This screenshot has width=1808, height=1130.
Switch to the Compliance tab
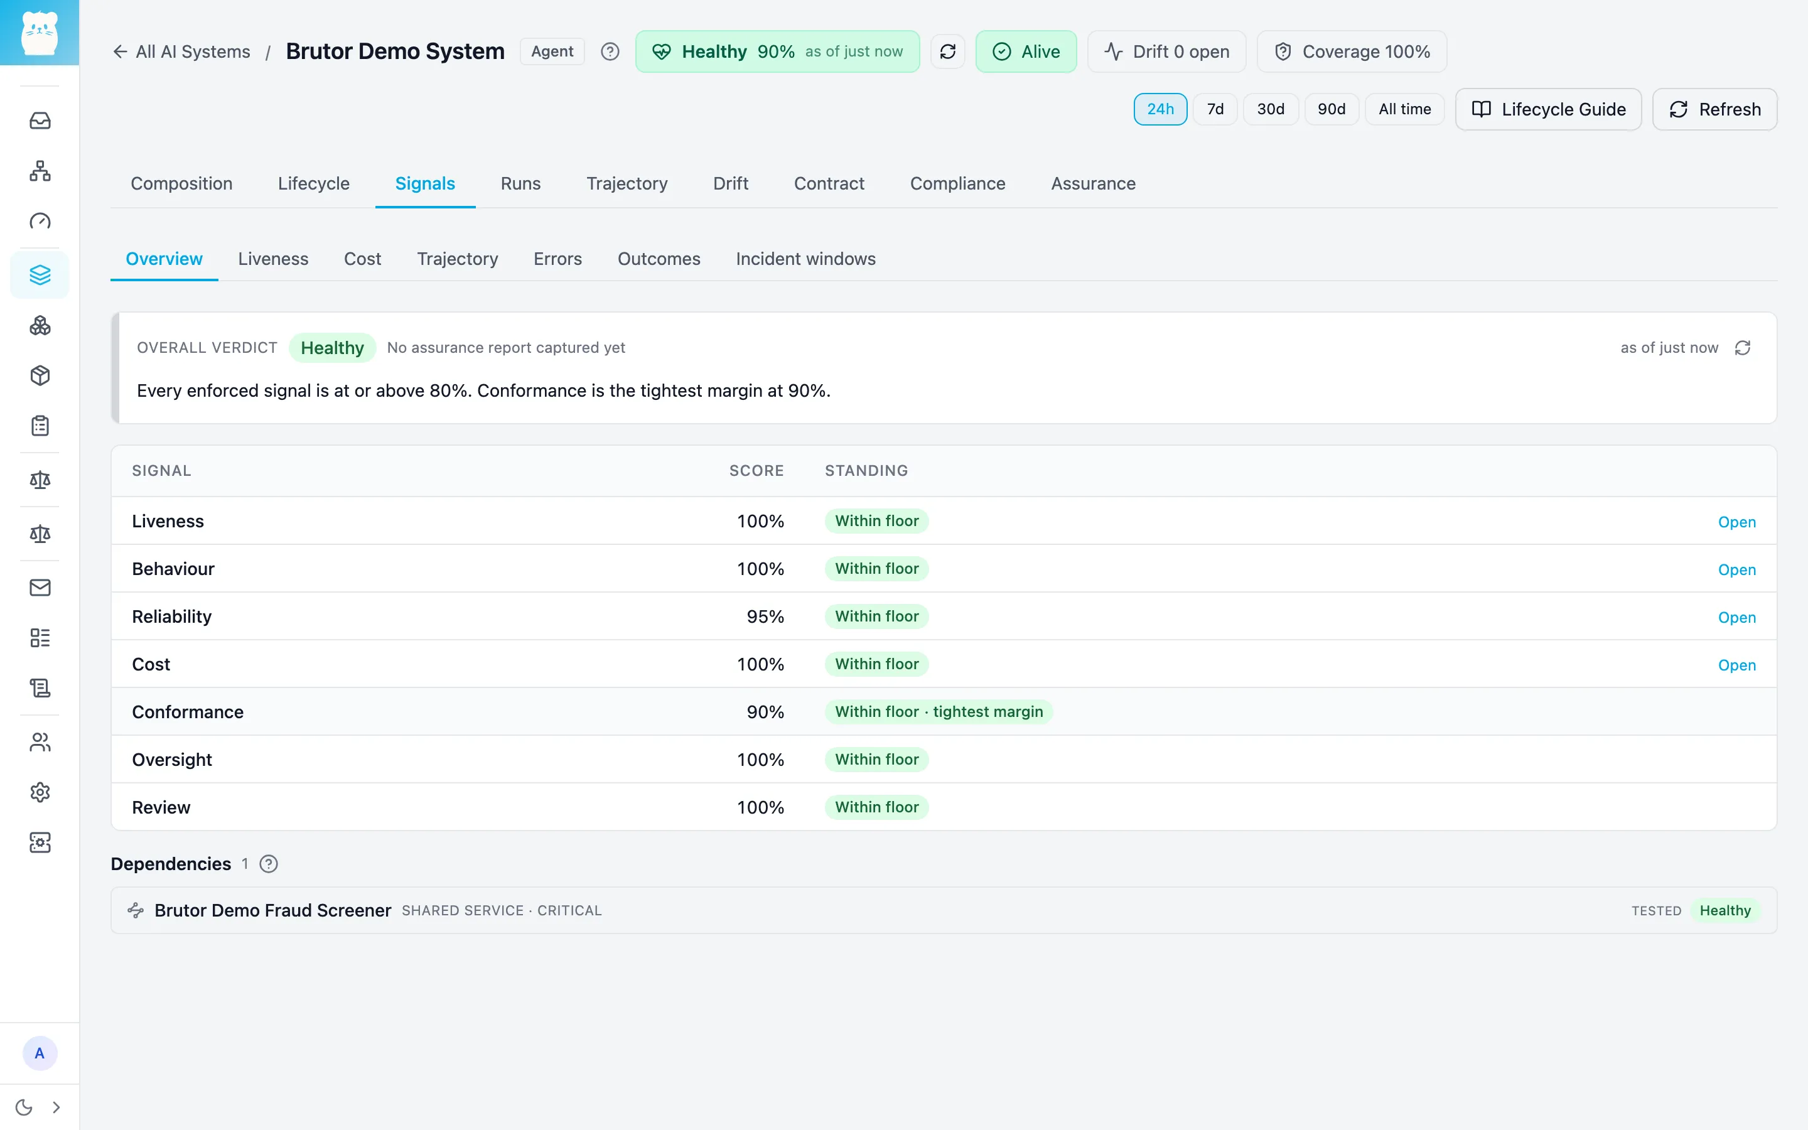957,184
